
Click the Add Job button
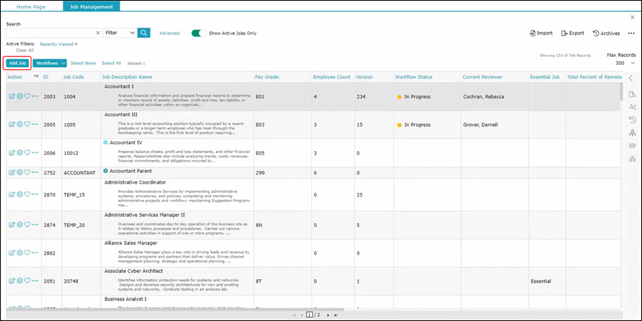click(17, 63)
